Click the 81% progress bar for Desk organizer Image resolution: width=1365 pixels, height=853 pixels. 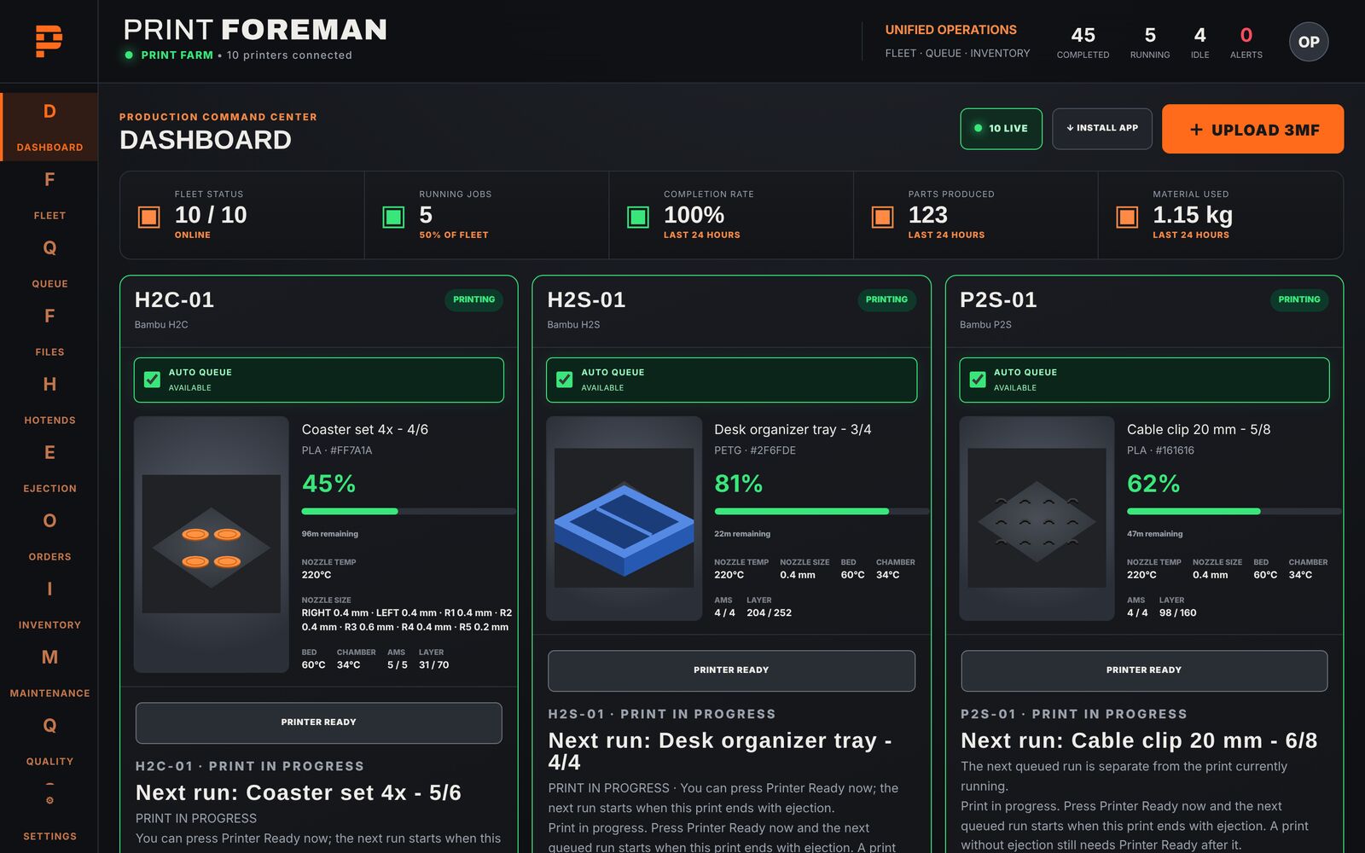[822, 511]
